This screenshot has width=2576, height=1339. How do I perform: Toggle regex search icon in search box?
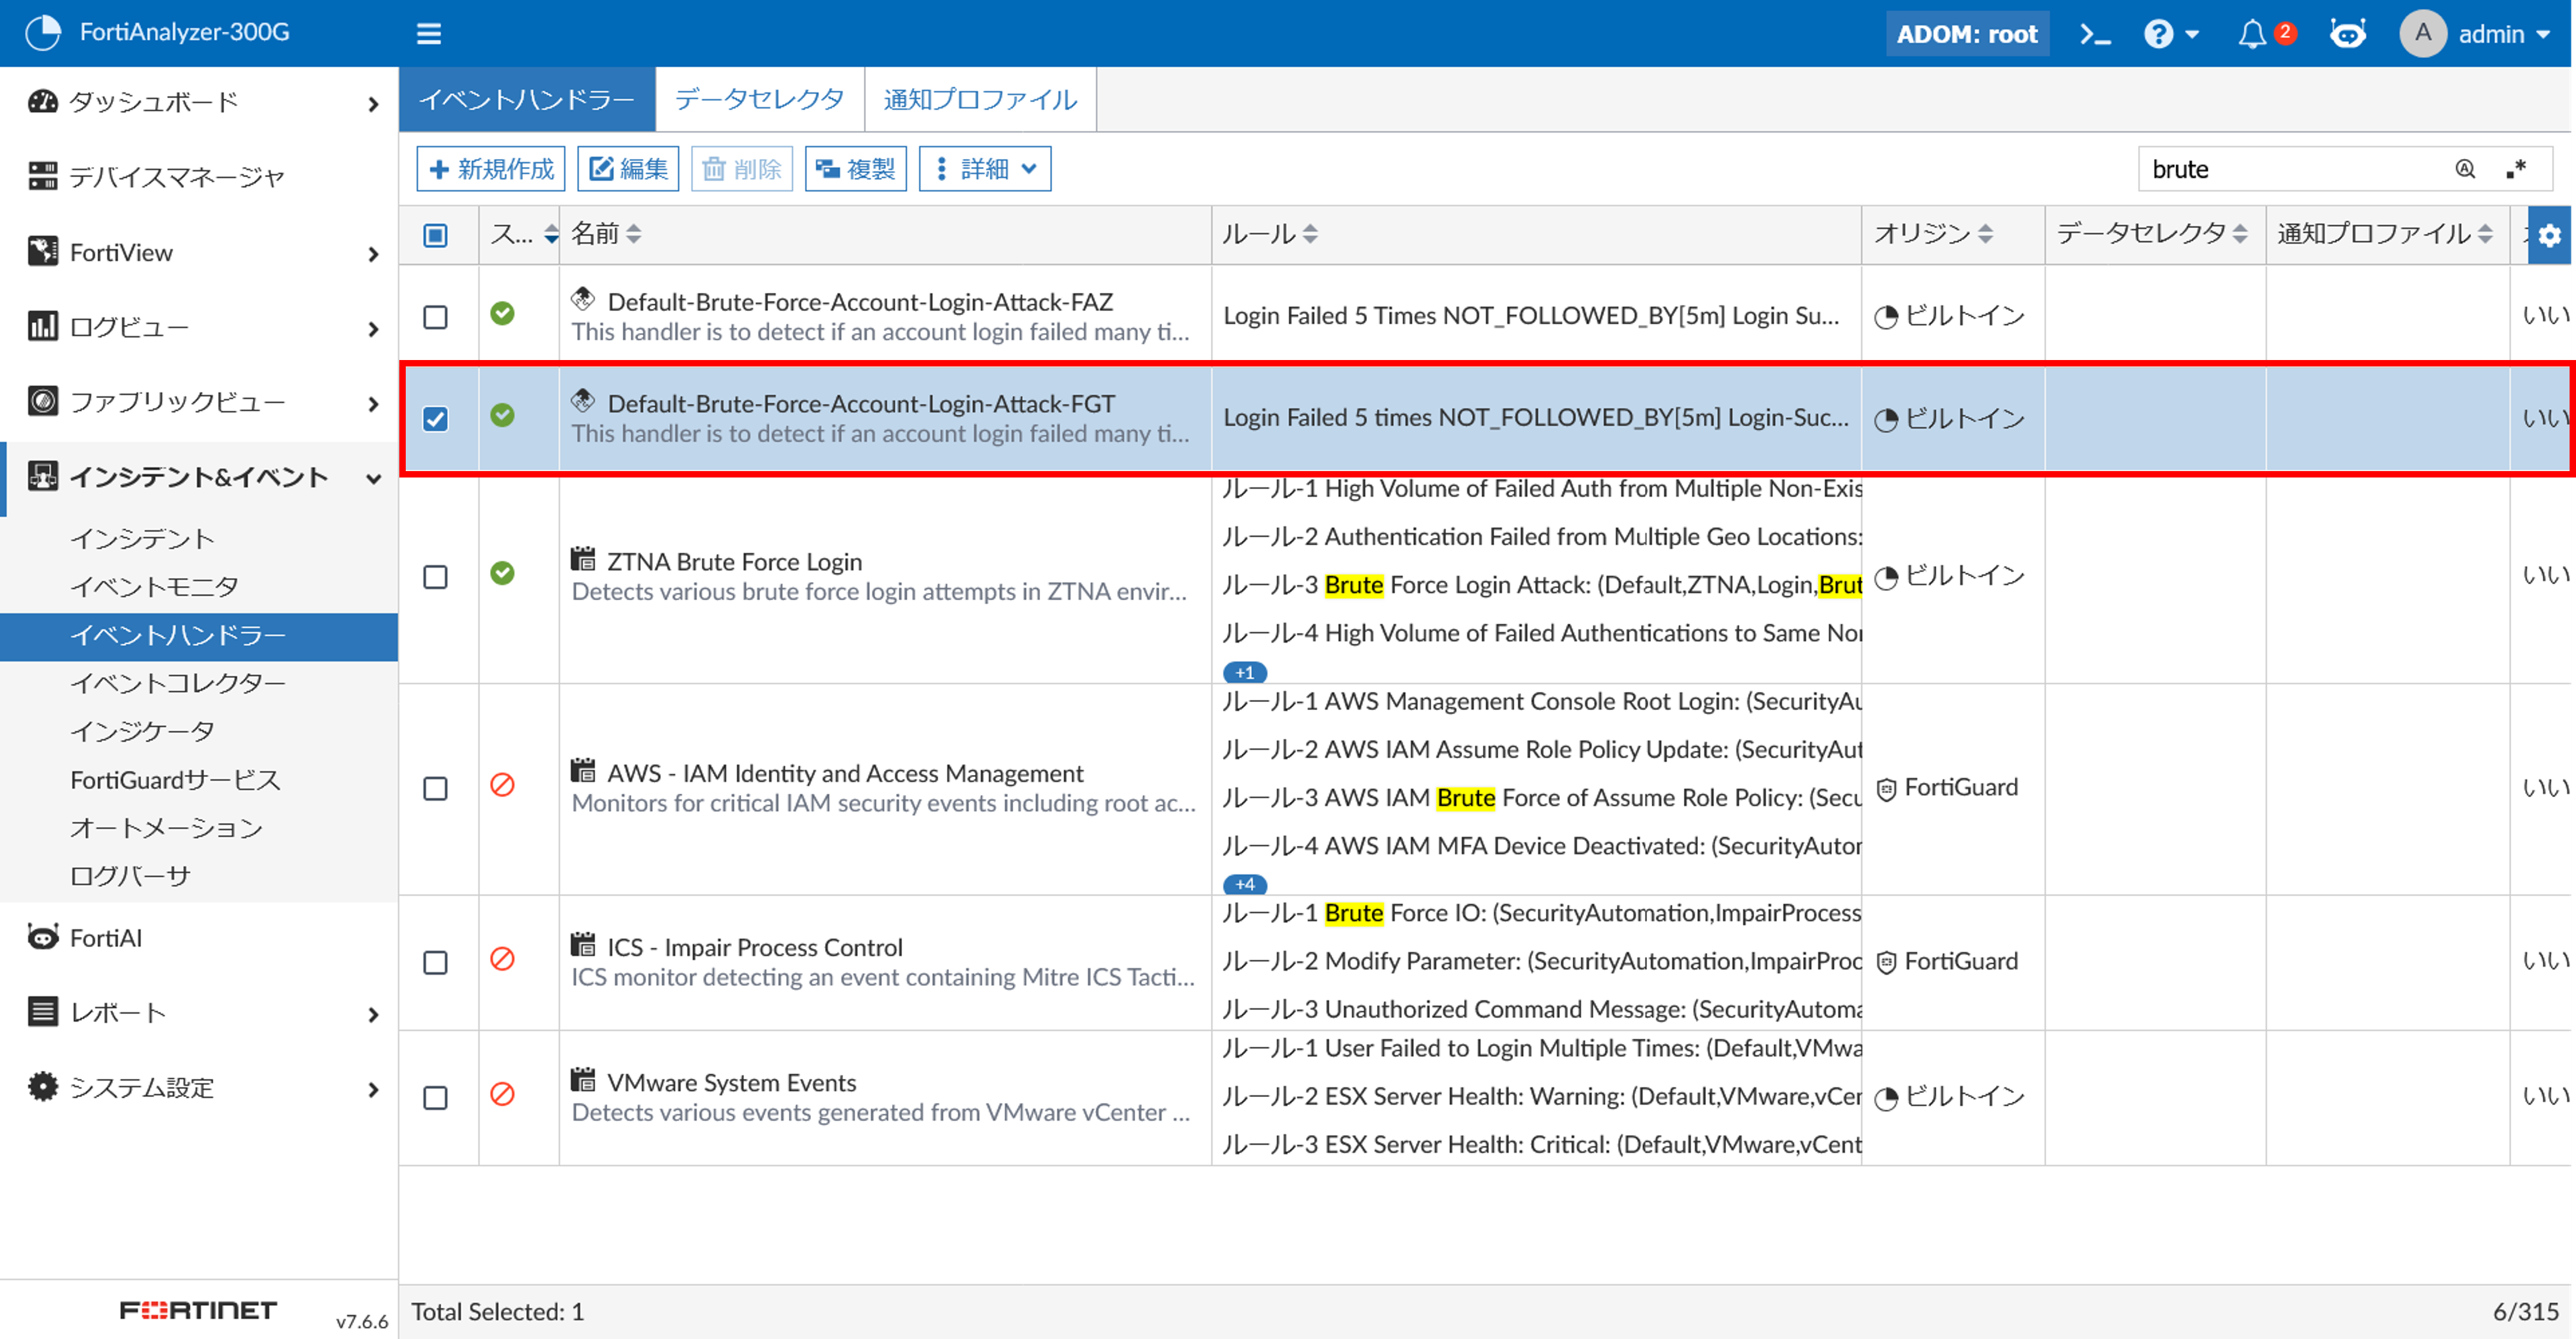pos(2516,169)
